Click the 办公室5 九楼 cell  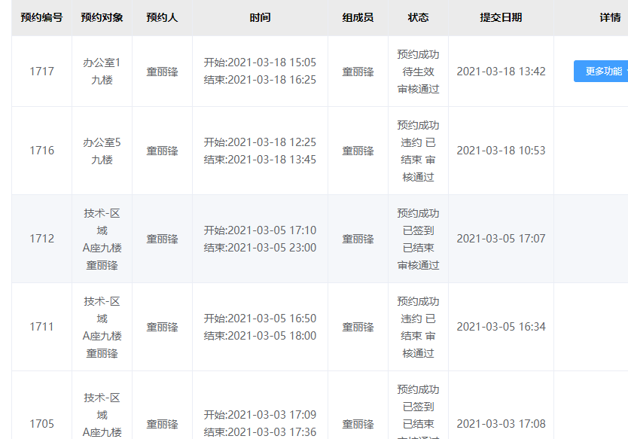[x=102, y=151]
